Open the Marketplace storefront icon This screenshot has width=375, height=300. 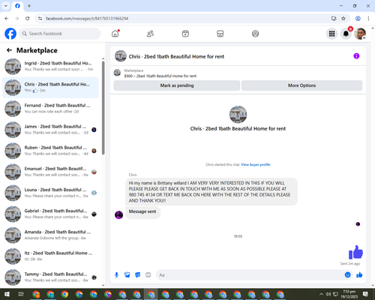point(220,34)
